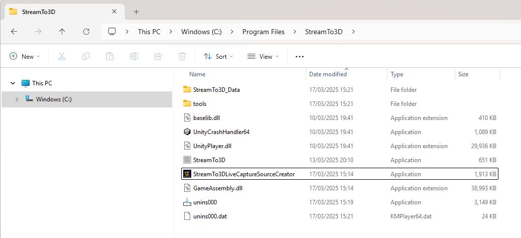Select the GameAssembly.dll file icon

[x=187, y=188]
